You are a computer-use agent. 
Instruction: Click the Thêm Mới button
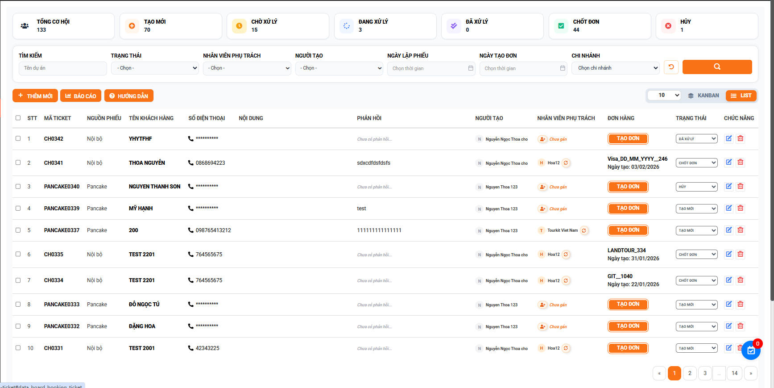click(35, 96)
